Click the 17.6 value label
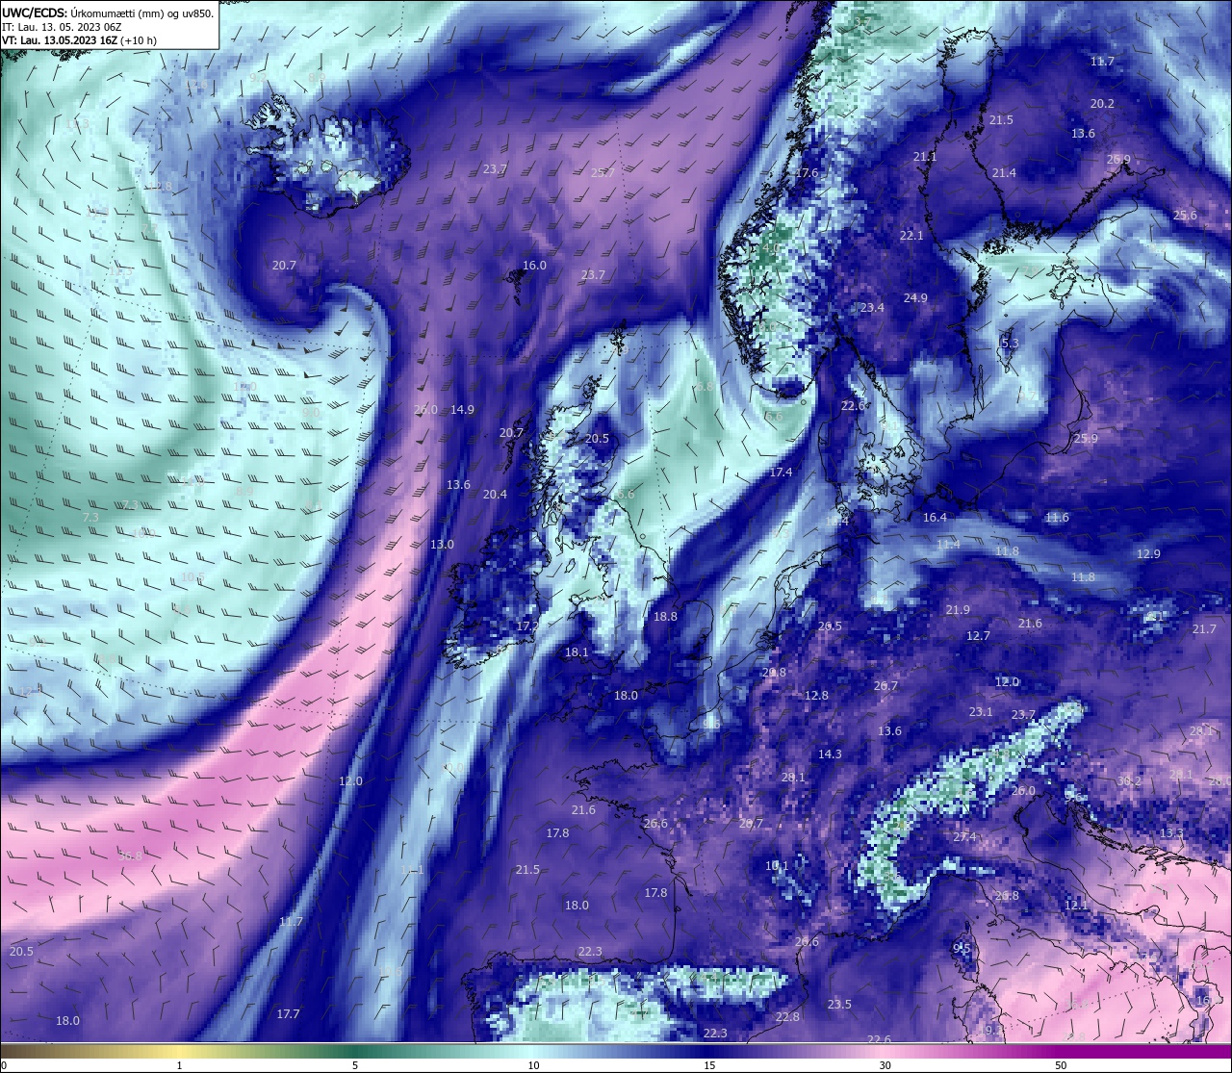 click(807, 173)
